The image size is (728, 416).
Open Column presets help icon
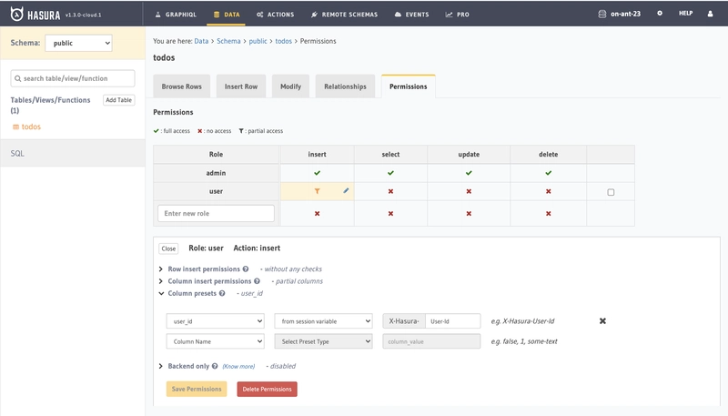(x=222, y=293)
